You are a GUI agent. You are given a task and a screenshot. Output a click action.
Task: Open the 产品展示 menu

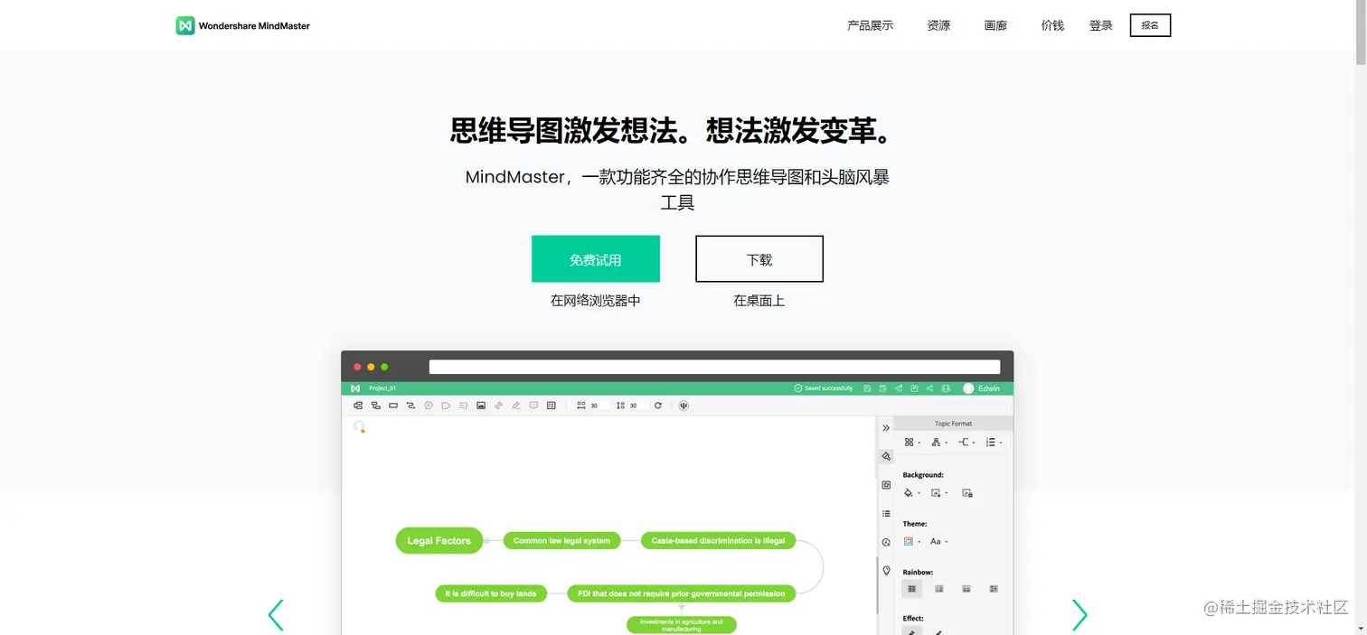(870, 25)
